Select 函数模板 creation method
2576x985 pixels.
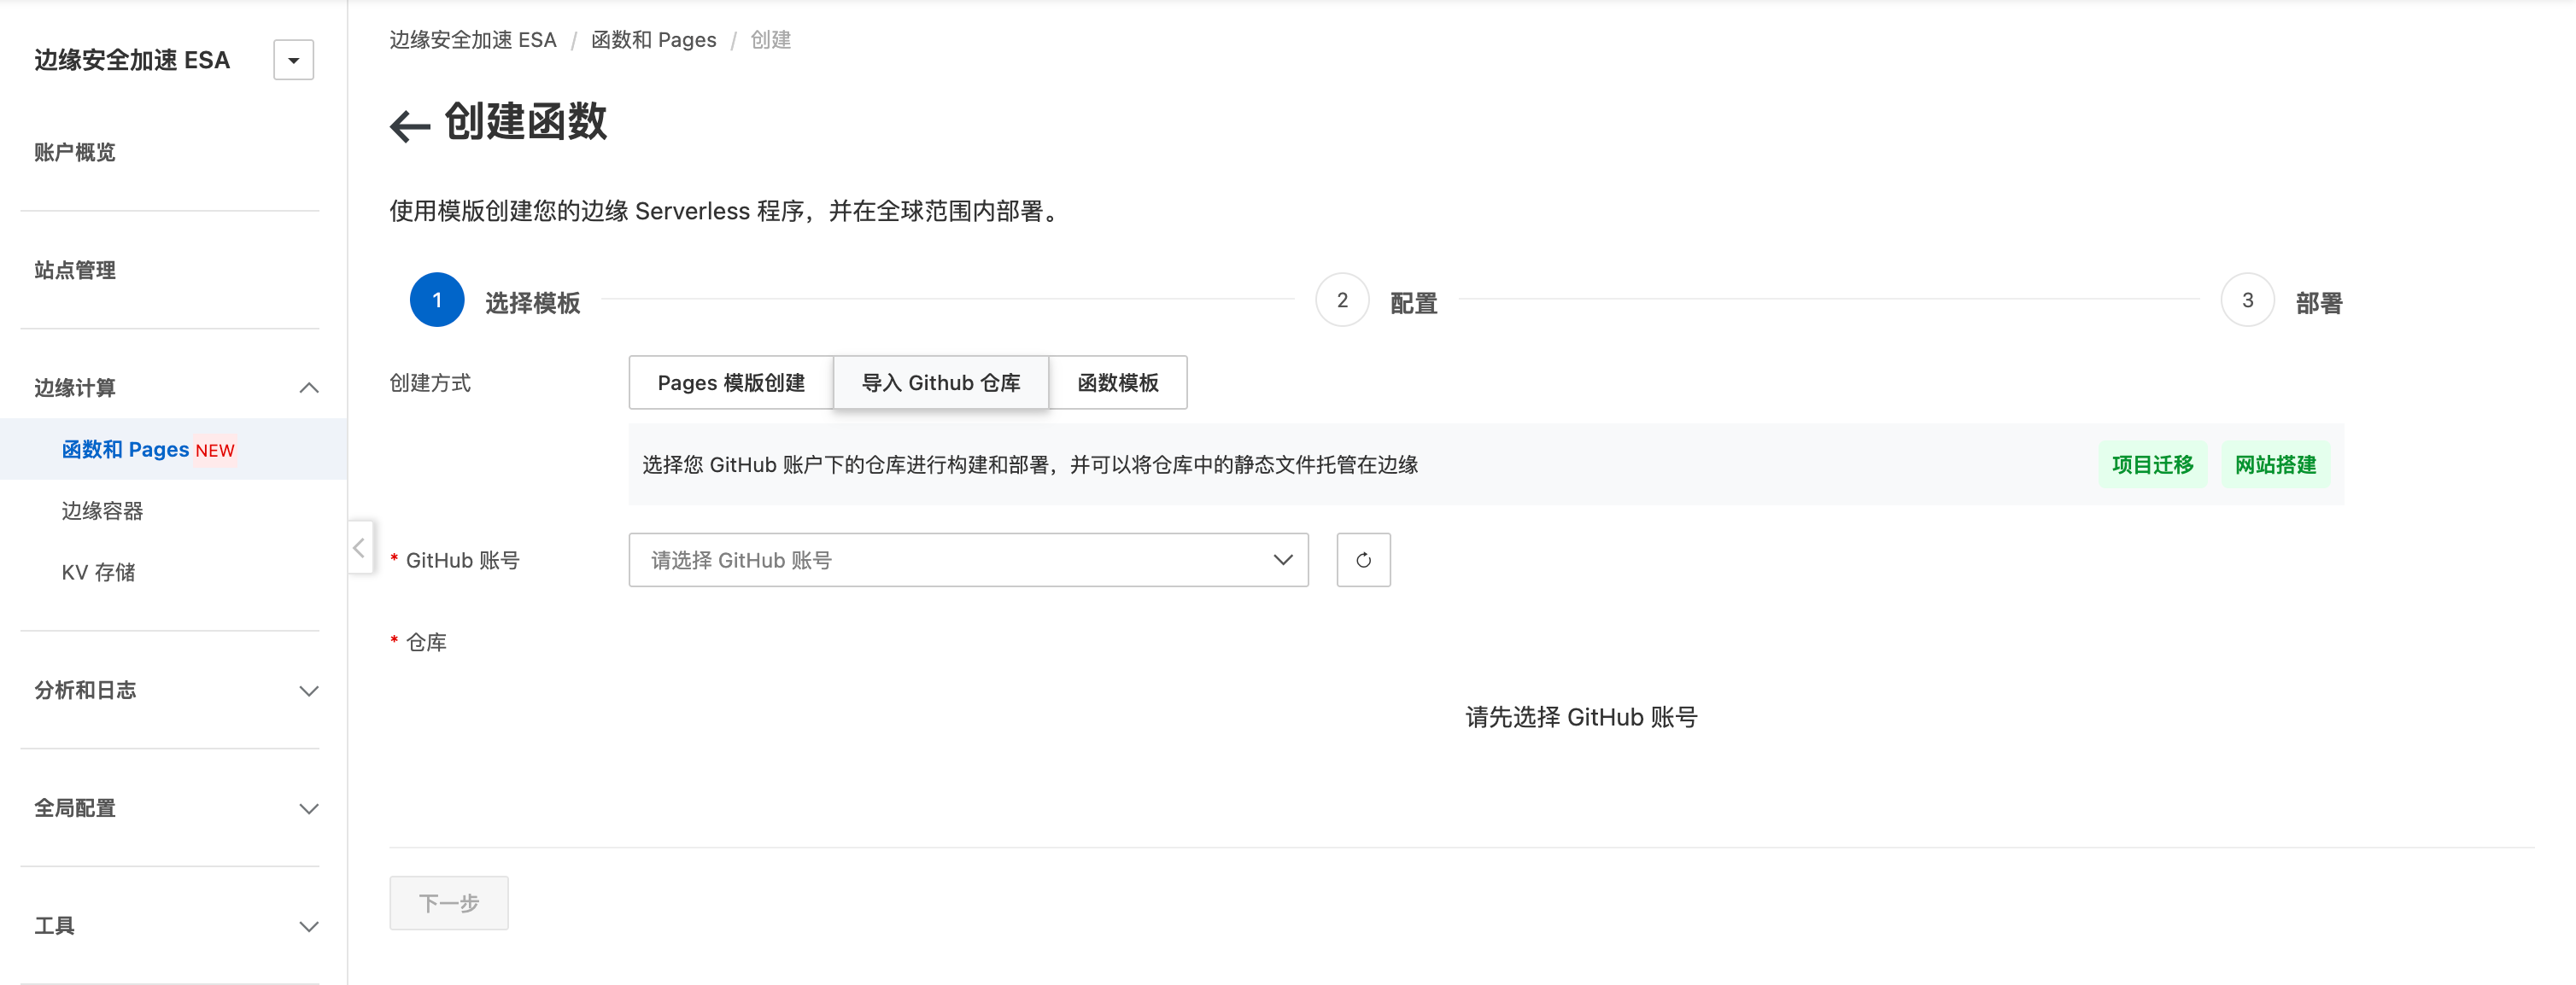pos(1117,382)
